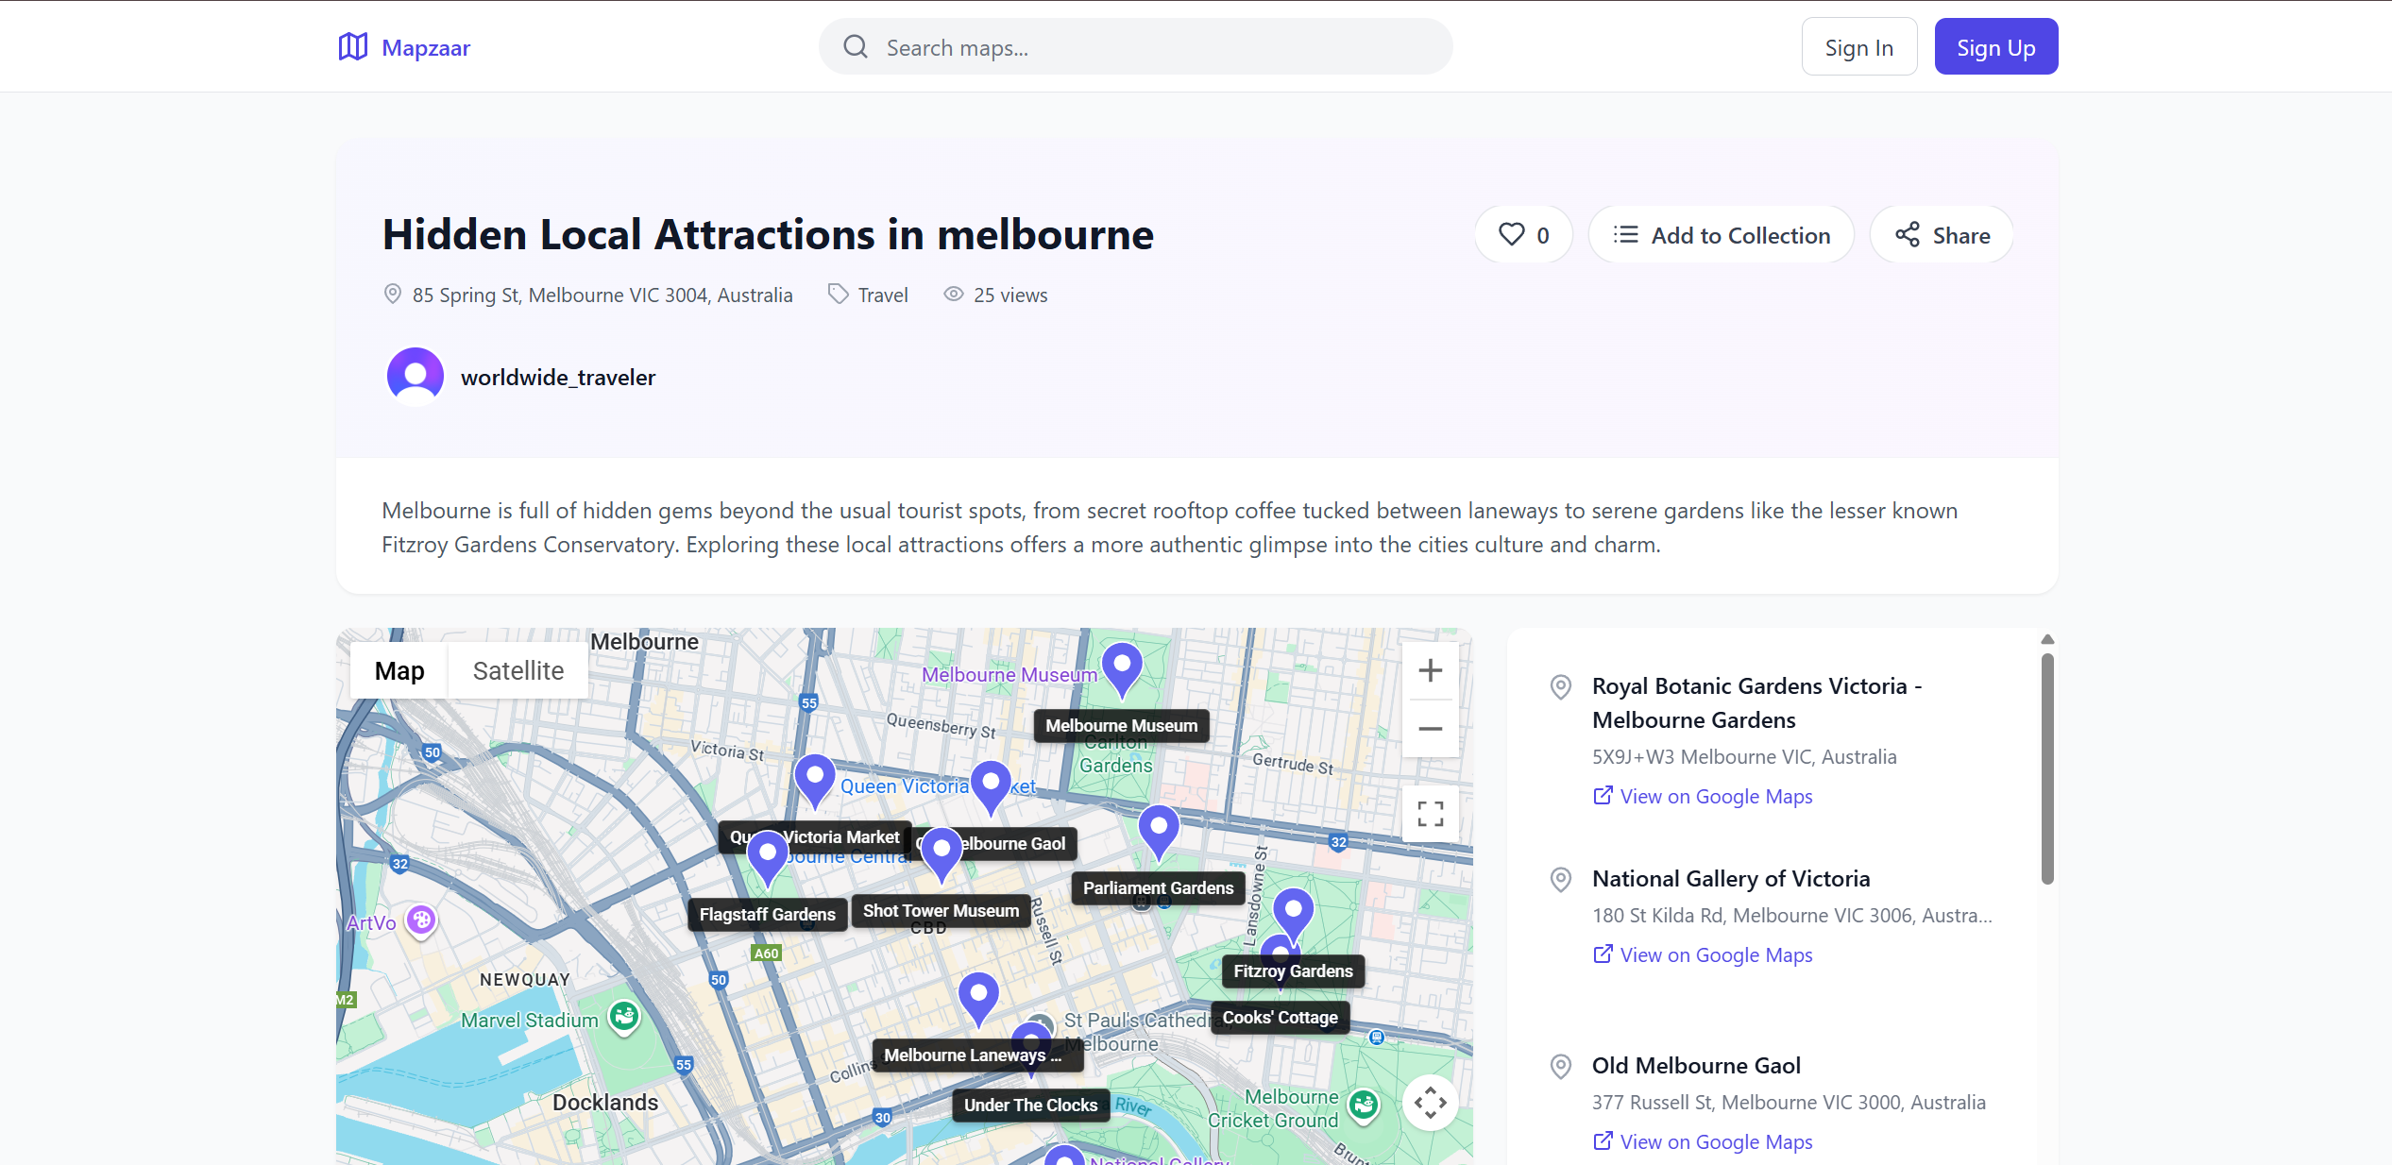Click the worldwide_traveler avatar
Screen dimensions: 2392x1165
click(x=416, y=377)
